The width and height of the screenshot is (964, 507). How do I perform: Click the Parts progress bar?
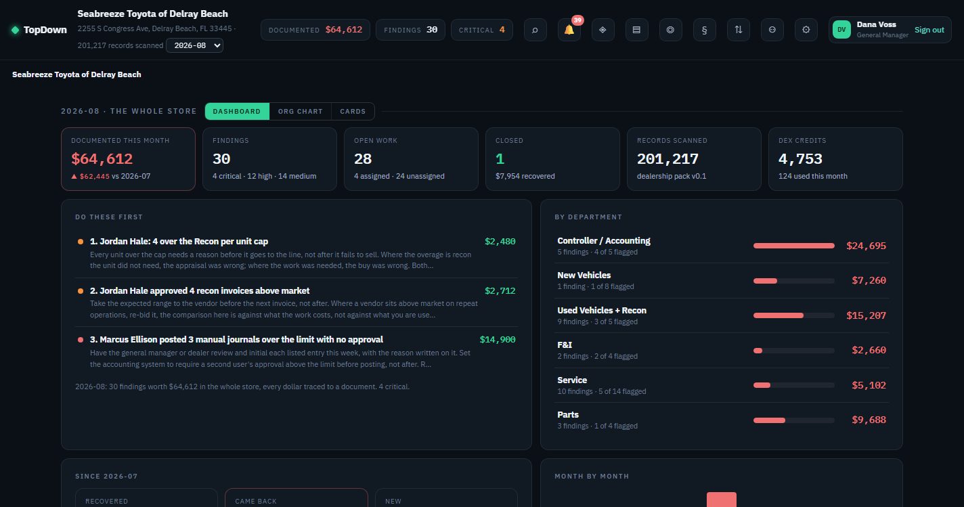(793, 420)
